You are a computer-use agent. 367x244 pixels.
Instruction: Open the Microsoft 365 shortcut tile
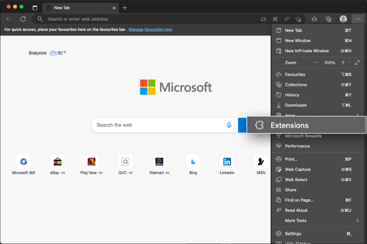tap(24, 162)
